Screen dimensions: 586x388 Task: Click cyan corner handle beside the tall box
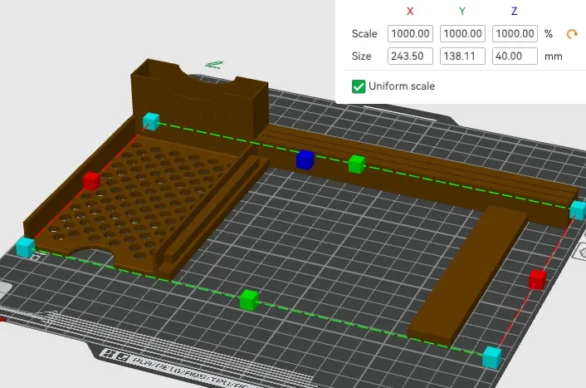[x=151, y=121]
